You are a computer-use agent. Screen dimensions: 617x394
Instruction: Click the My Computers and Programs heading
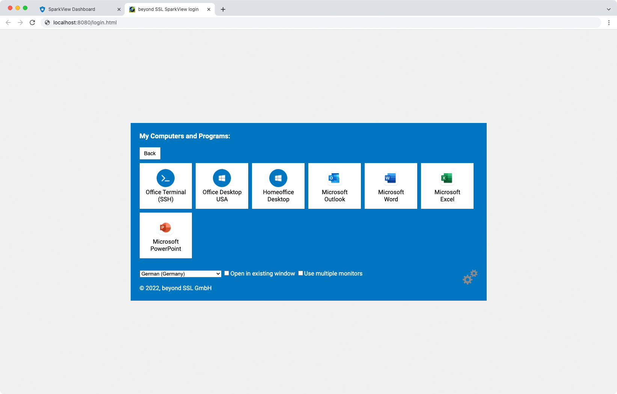(x=185, y=136)
